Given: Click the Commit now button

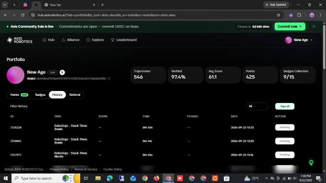Looking at the screenshot, I should coord(290,26).
